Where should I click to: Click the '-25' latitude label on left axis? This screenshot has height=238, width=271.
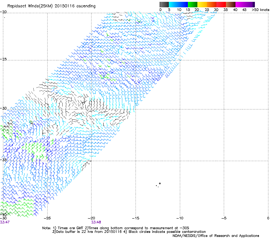(x=3, y=59)
